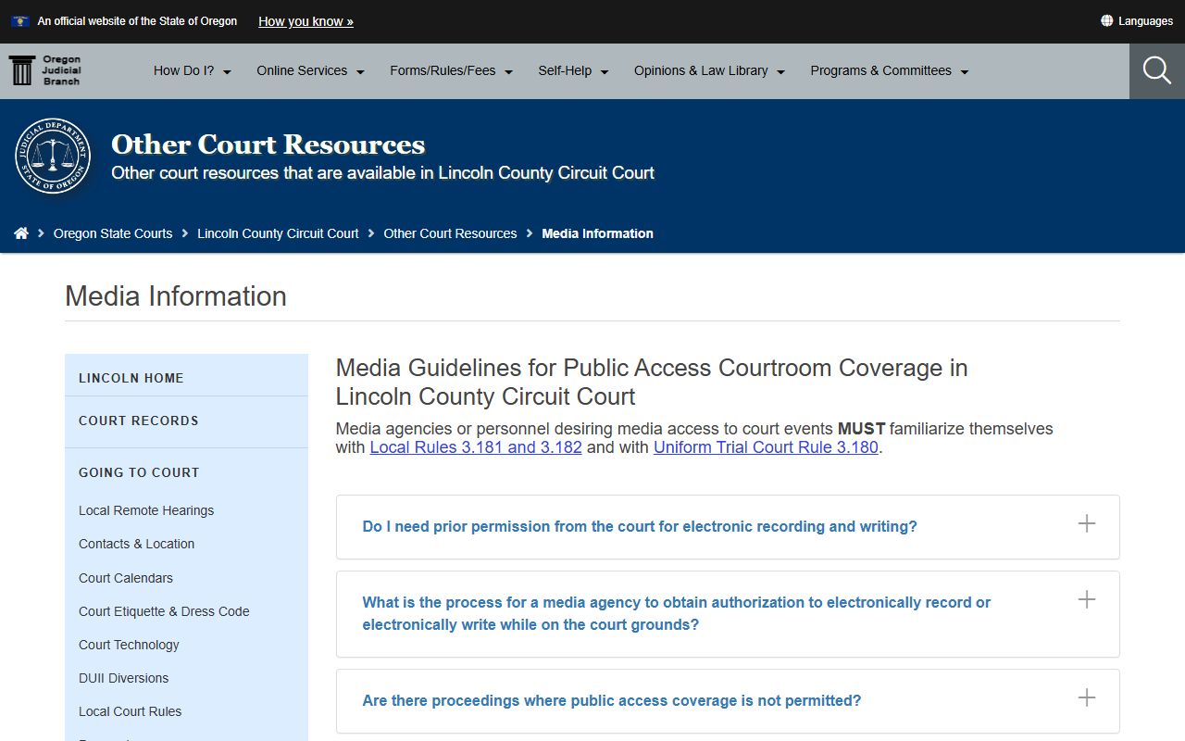This screenshot has width=1185, height=741.
Task: Go to Lincoln County Circuit Court breadcrumb
Action: 278,233
